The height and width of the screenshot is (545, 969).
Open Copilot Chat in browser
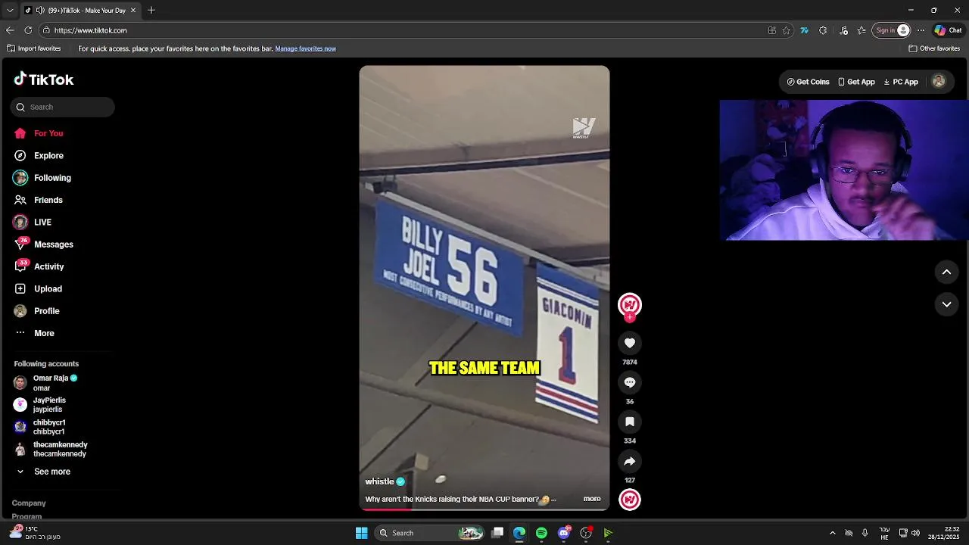pos(948,30)
